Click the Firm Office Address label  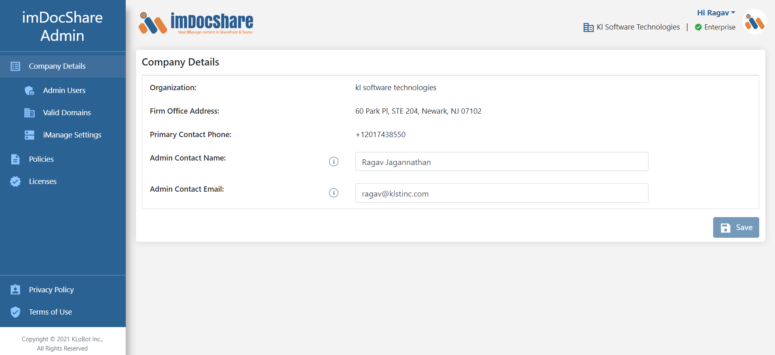pyautogui.click(x=184, y=111)
